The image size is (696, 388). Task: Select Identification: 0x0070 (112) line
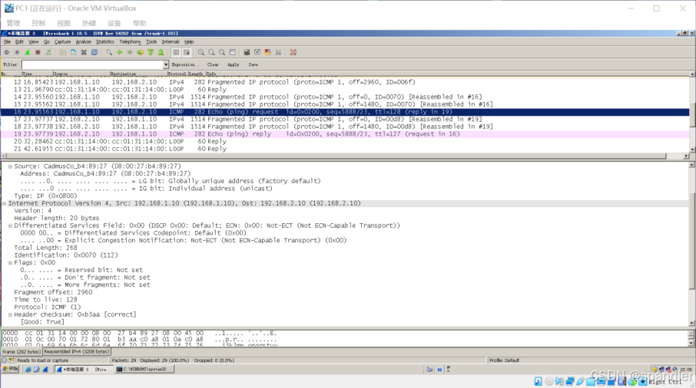tap(66, 255)
